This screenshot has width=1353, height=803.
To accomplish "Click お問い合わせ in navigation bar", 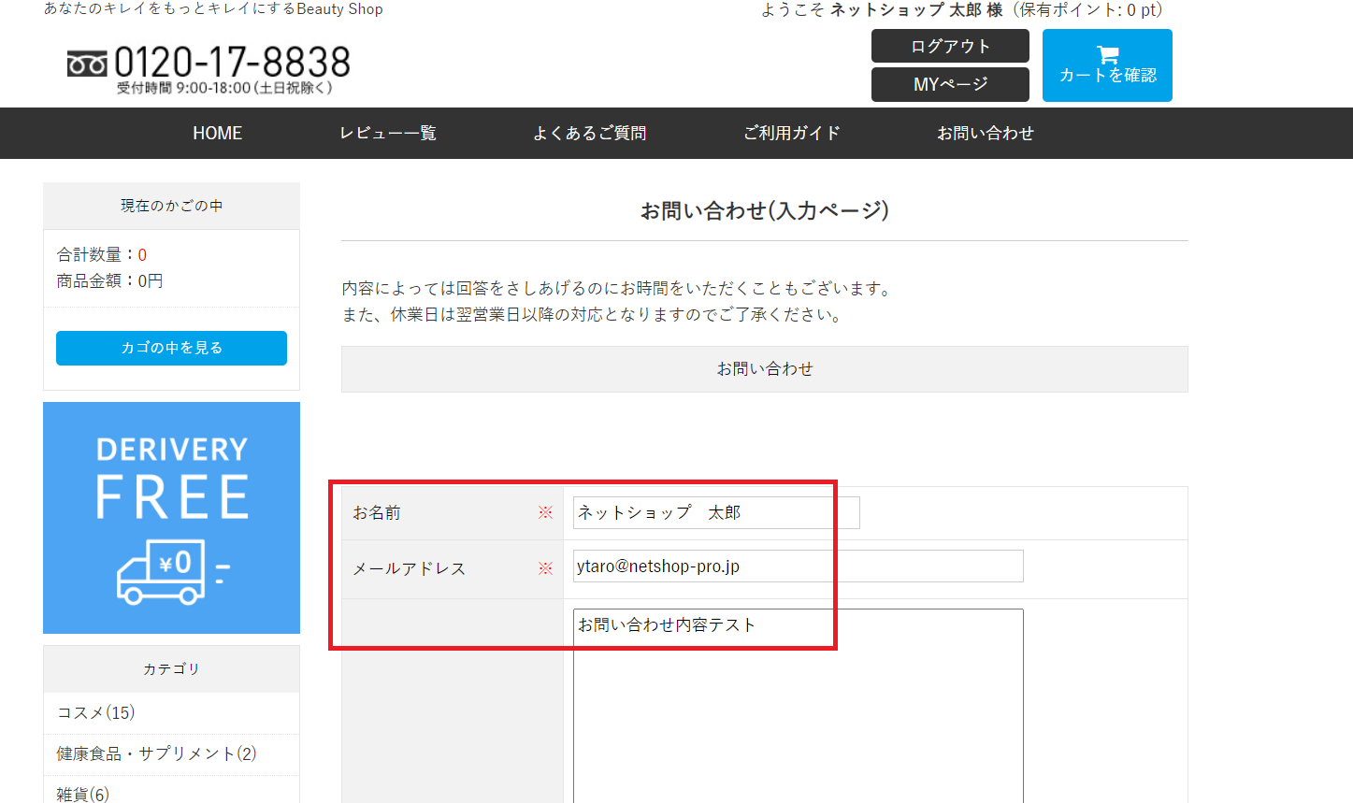I will (x=985, y=134).
